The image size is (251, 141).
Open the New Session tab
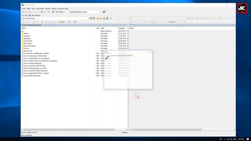(35, 15)
